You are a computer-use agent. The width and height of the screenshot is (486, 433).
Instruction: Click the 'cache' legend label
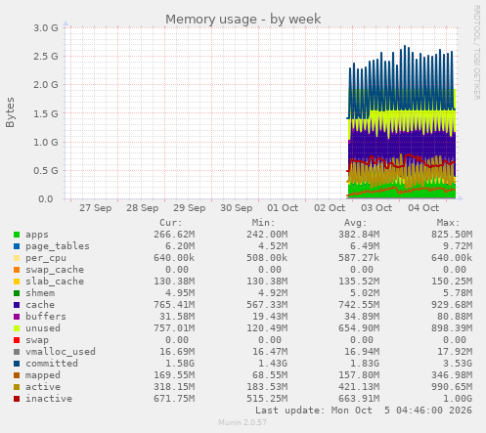(40, 305)
